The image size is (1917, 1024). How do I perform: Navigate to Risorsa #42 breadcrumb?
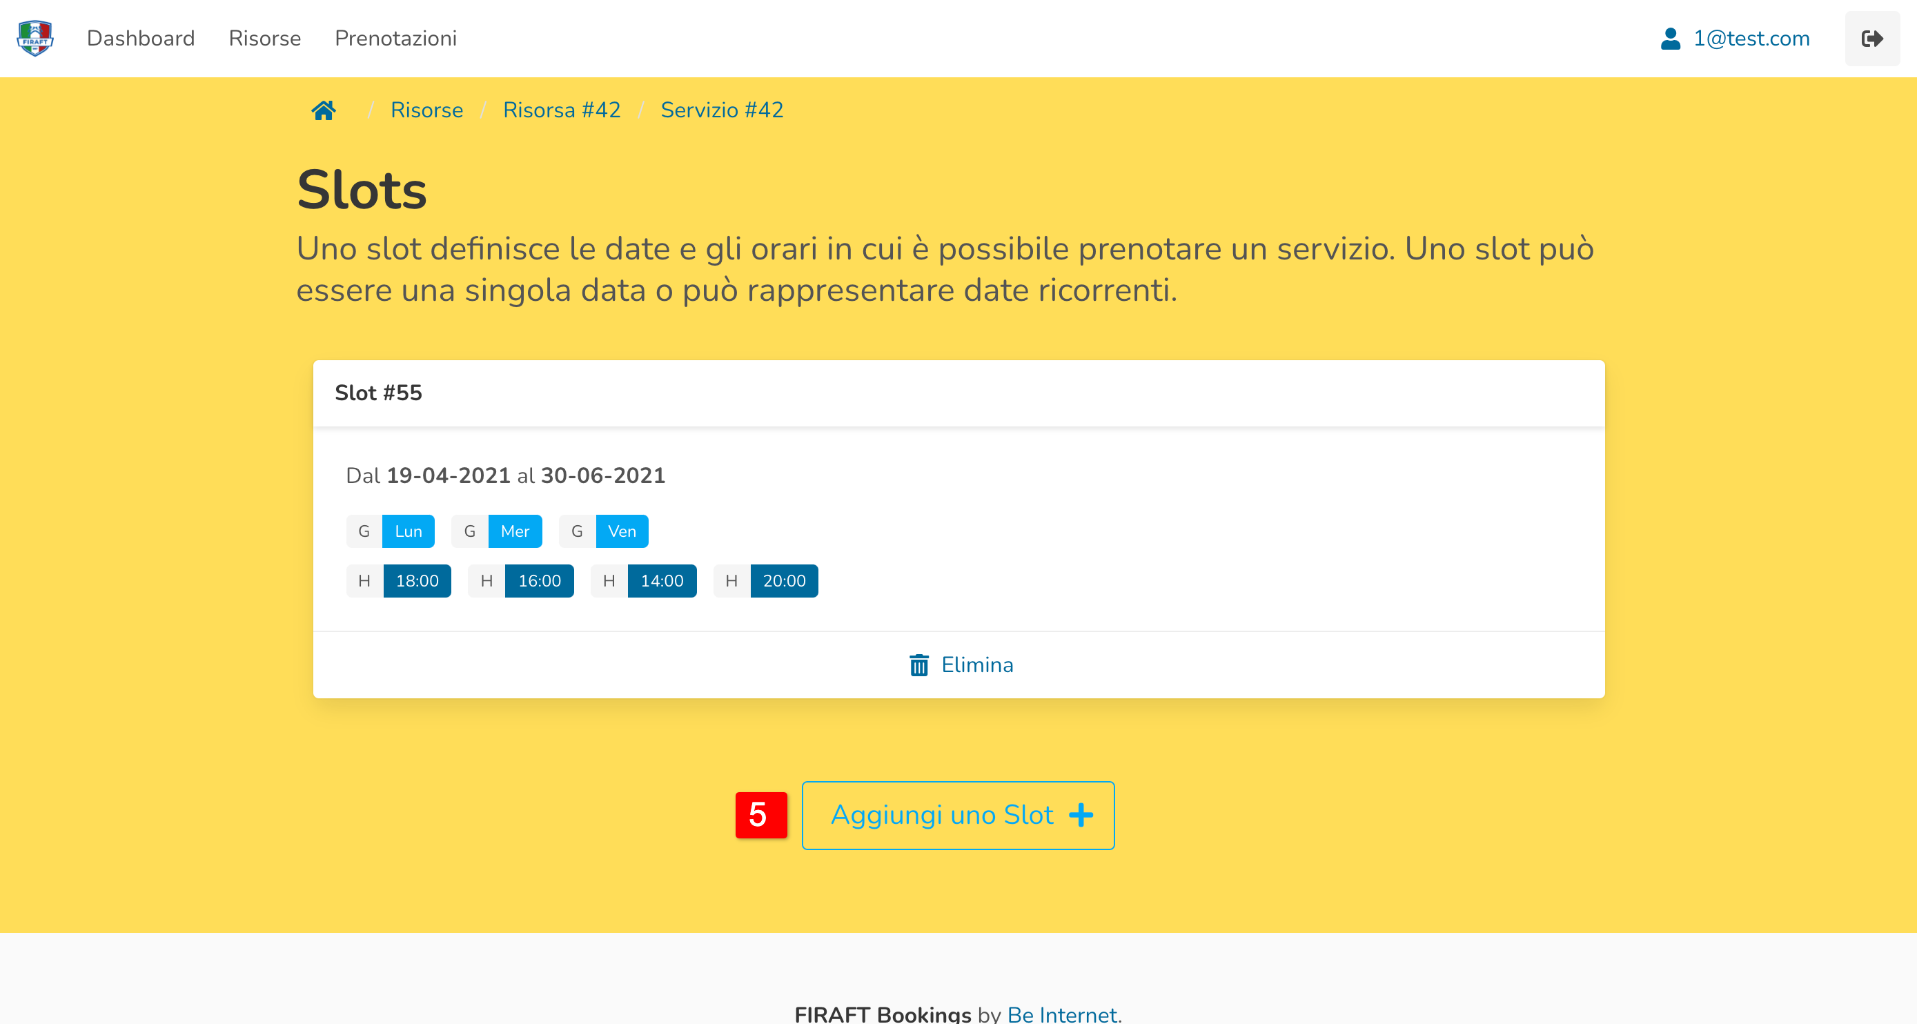562,110
